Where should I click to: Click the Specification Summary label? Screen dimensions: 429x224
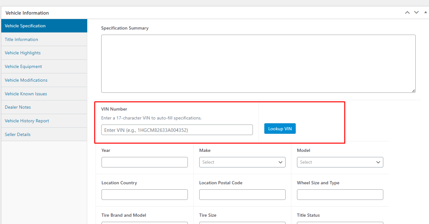click(x=125, y=28)
